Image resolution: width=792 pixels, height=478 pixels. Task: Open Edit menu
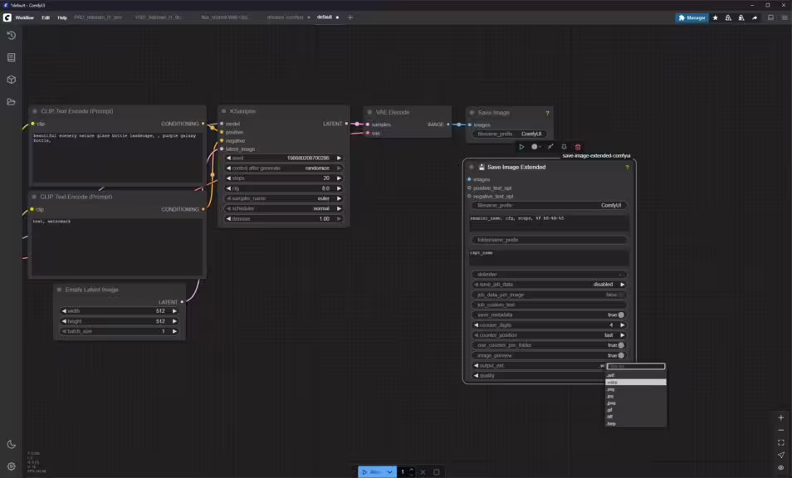point(46,17)
